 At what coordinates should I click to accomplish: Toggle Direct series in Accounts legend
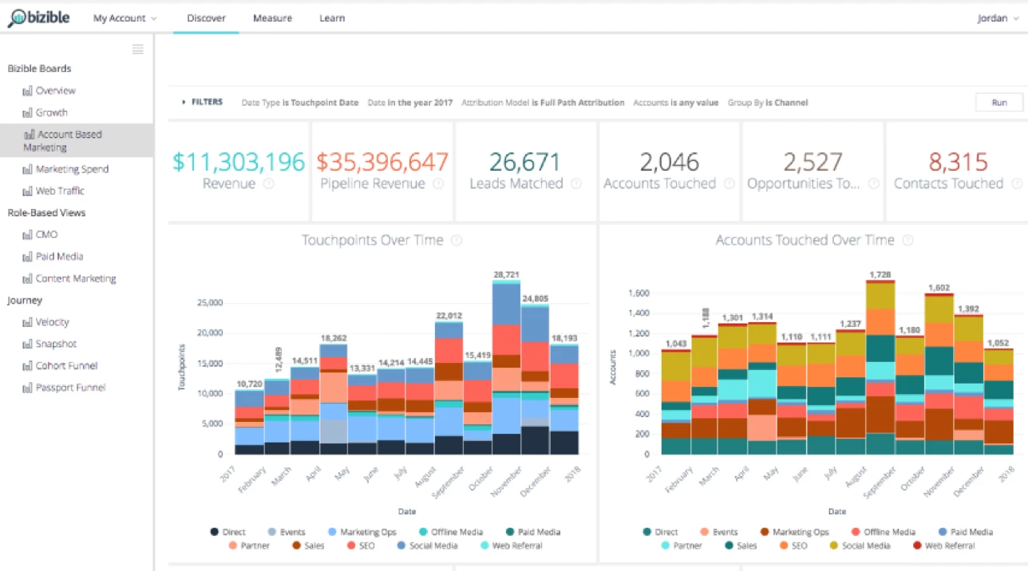point(659,532)
